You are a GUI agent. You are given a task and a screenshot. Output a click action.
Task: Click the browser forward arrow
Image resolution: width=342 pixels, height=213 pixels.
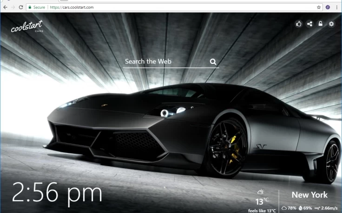coord(13,7)
